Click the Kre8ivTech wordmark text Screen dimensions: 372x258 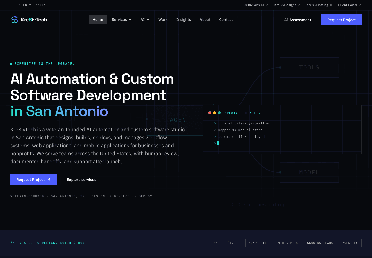(34, 20)
